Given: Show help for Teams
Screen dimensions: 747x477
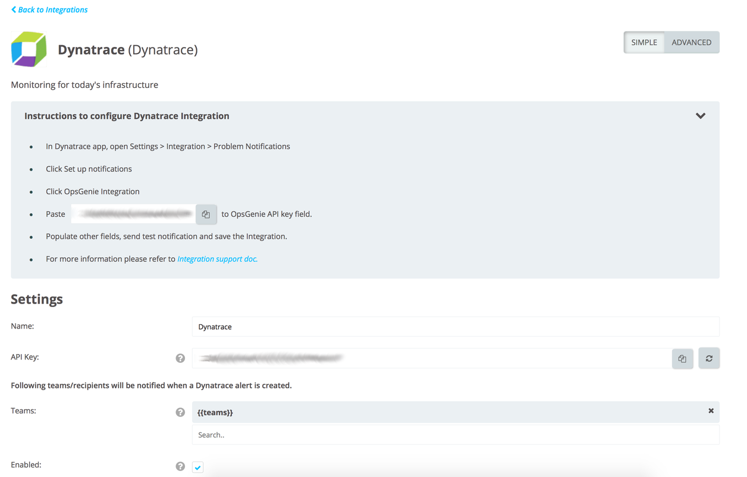Looking at the screenshot, I should pos(180,412).
